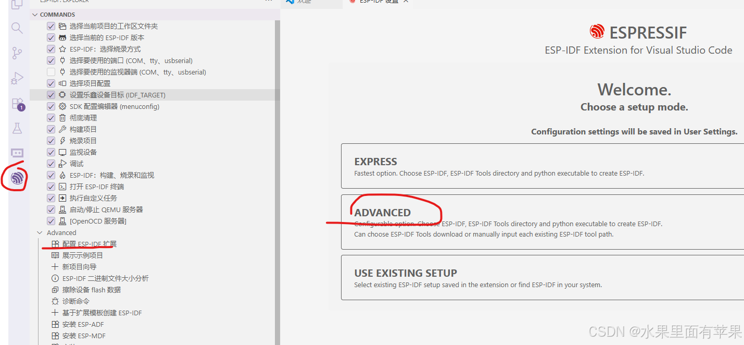Toggle checkbox for 执行自定义任务
Screen dimensions: 744x345
pyautogui.click(x=51, y=198)
